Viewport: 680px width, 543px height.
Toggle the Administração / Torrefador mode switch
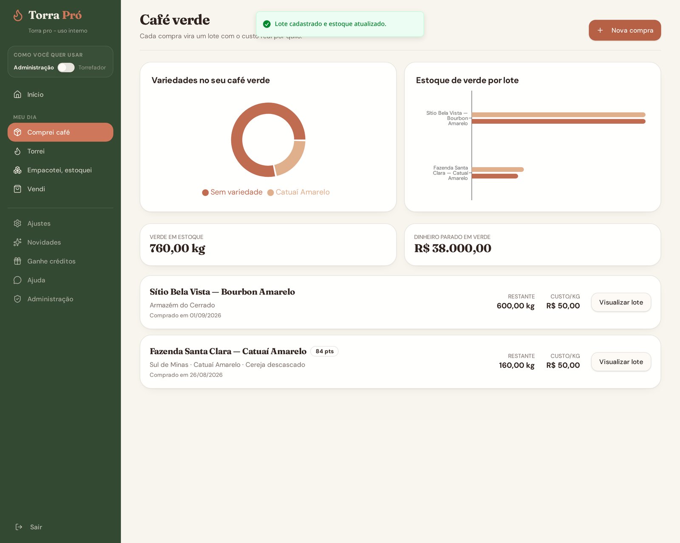(66, 68)
